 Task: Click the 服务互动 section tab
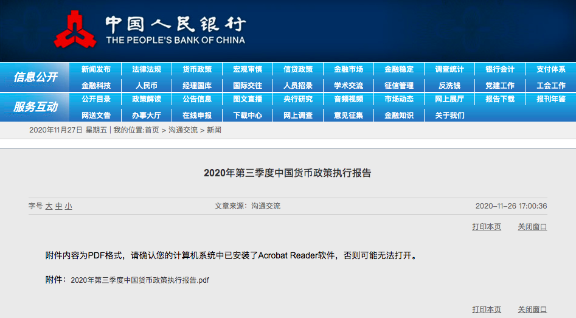[35, 107]
